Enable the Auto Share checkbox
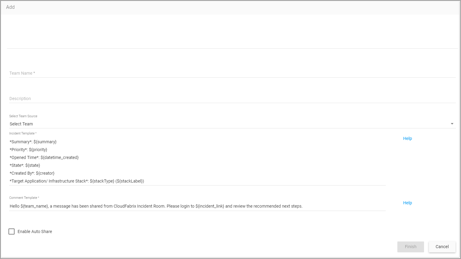Image resolution: width=461 pixels, height=259 pixels. point(12,231)
